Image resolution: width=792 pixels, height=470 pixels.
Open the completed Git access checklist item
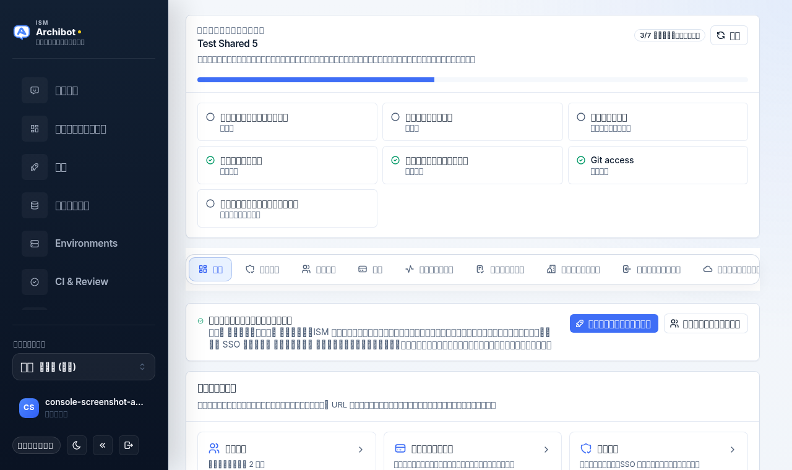pos(658,165)
